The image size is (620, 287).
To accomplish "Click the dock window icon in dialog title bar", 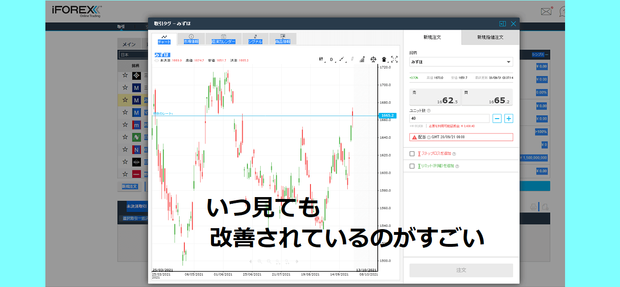I will tap(502, 23).
